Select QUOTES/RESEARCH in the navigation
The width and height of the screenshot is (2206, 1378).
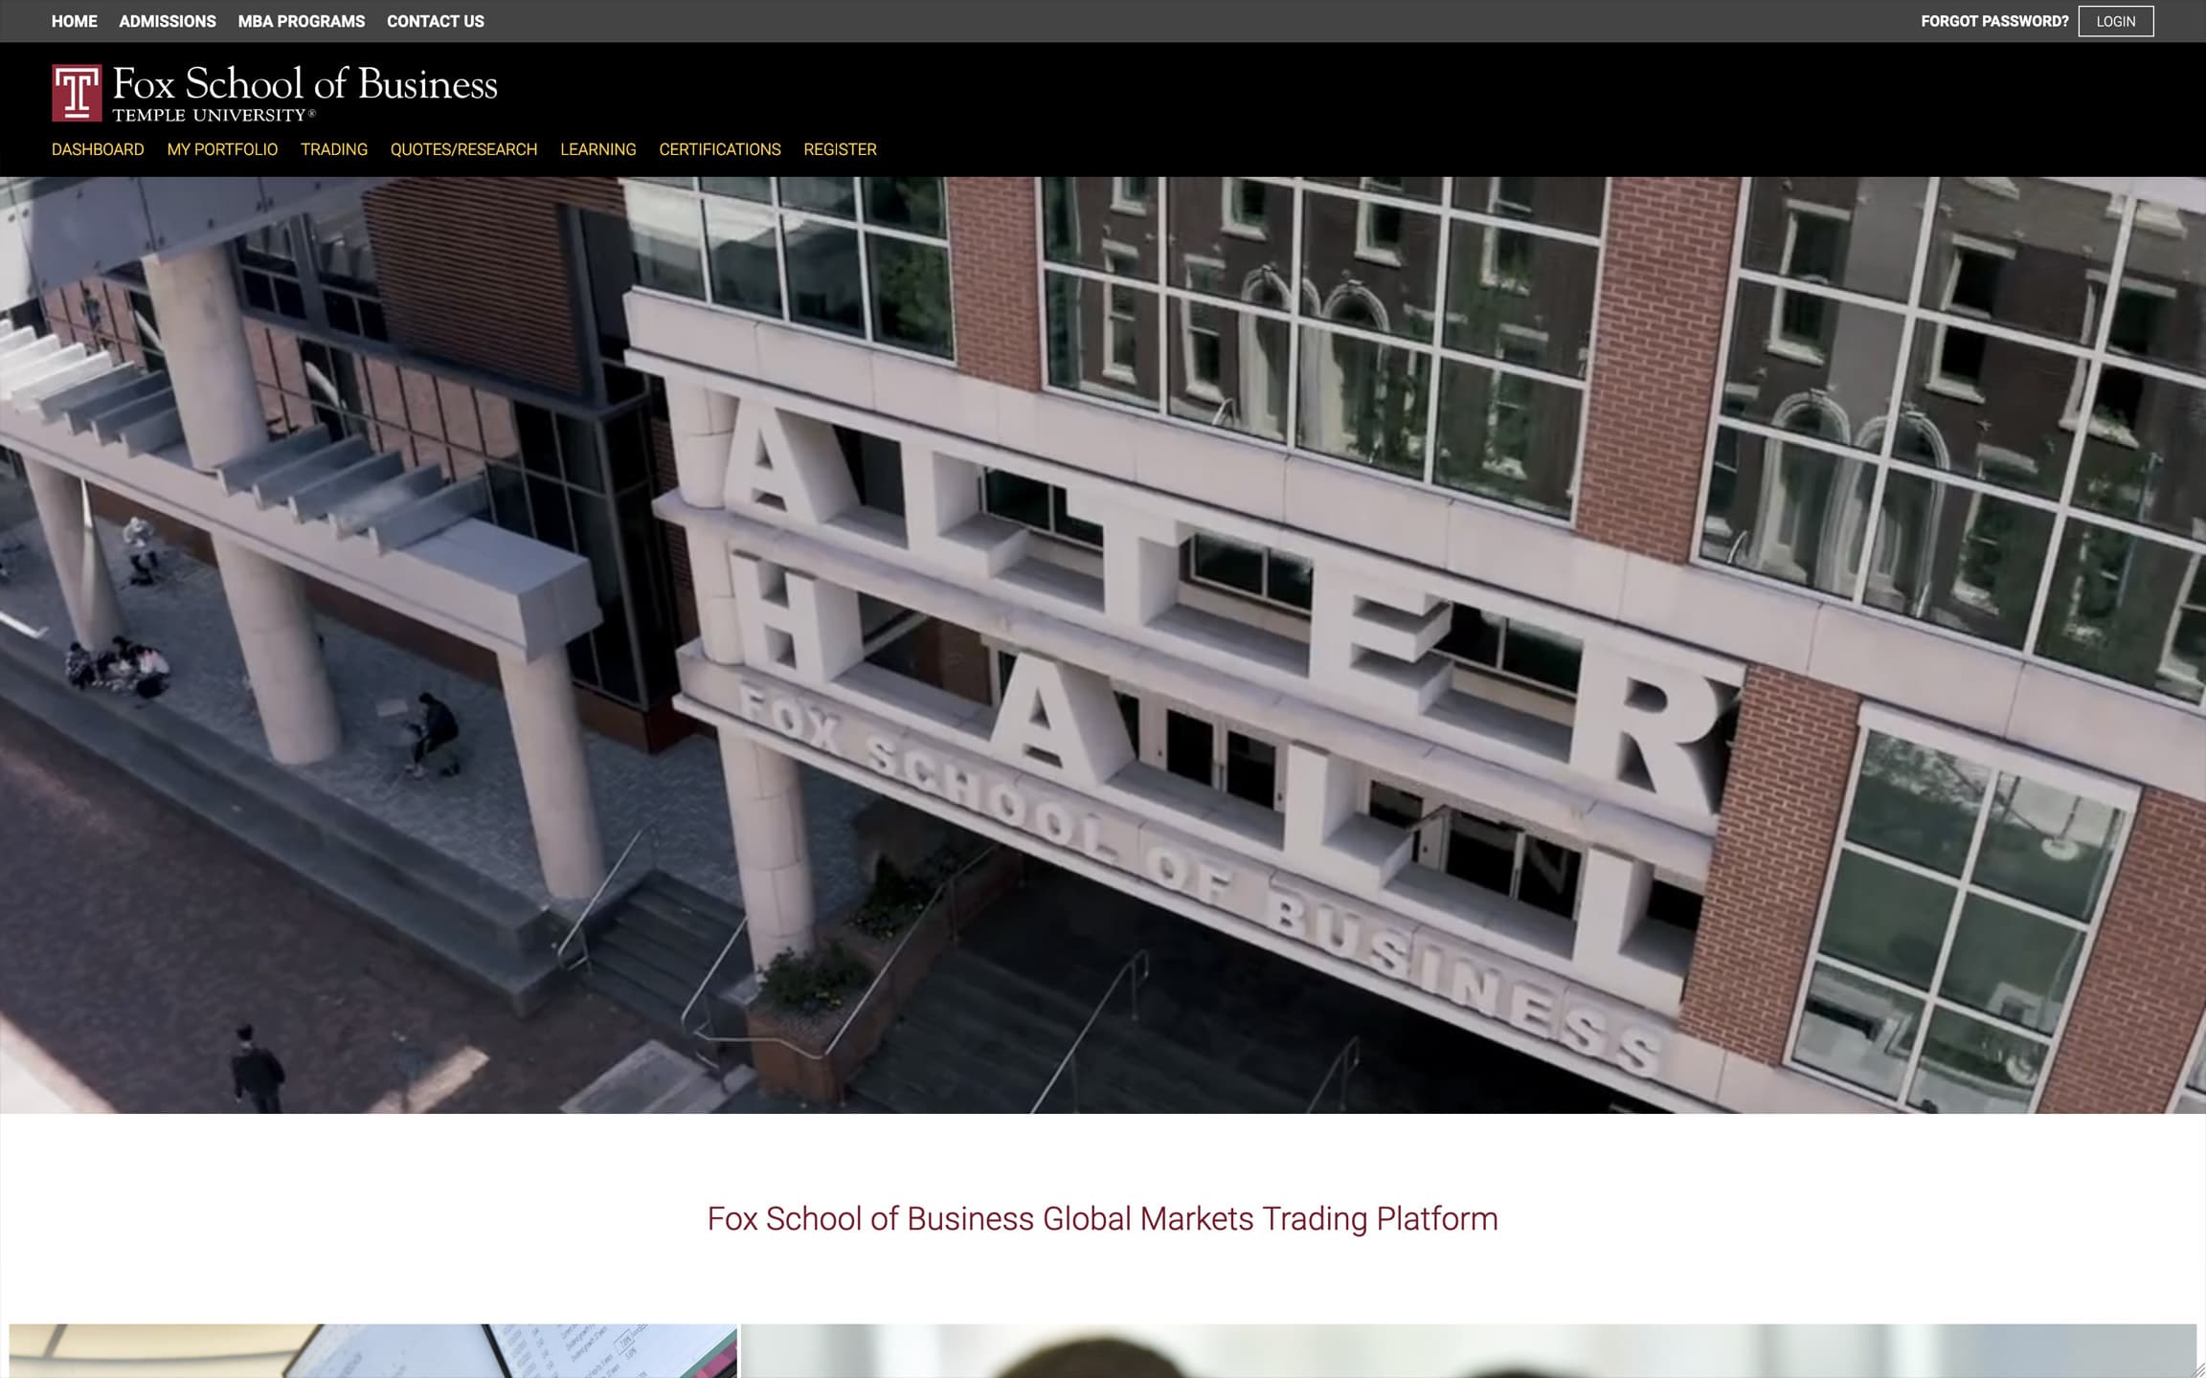(x=463, y=149)
